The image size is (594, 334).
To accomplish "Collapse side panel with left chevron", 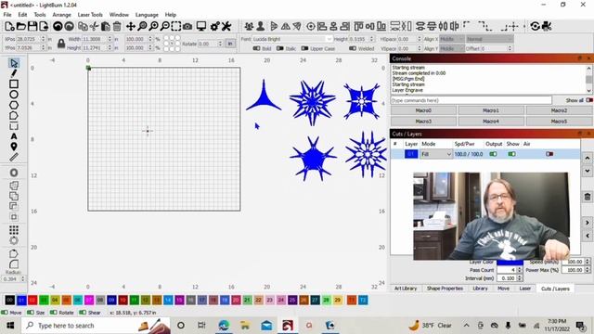I will coord(588,236).
